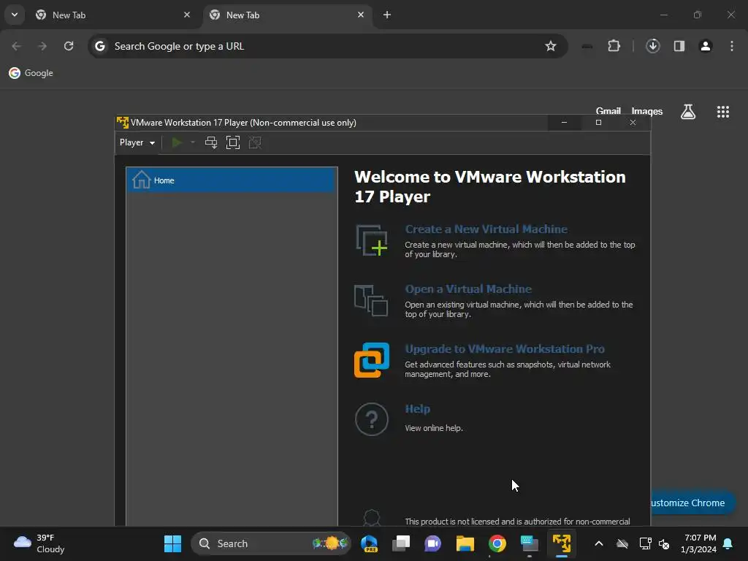Open the weather widget showing 39°F Cloudy
The image size is (748, 561).
click(39, 543)
